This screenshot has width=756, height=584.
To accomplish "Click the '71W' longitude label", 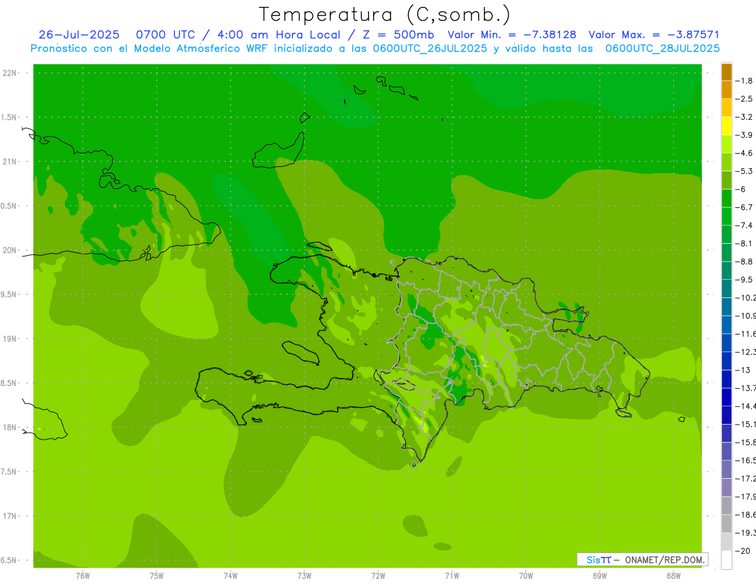I will 452,575.
